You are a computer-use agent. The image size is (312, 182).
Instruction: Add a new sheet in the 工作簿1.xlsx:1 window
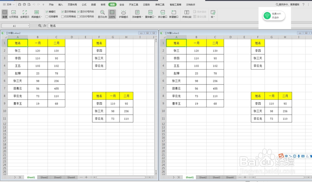coord(245,177)
